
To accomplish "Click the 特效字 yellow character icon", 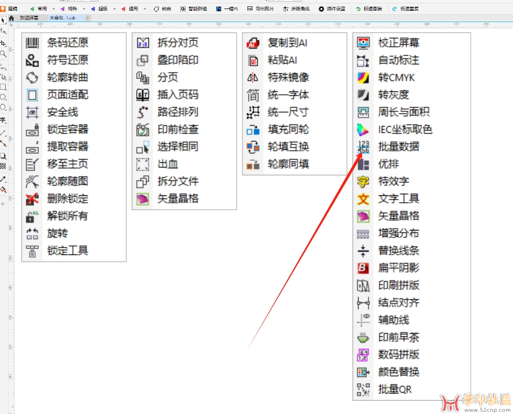I will tap(363, 182).
